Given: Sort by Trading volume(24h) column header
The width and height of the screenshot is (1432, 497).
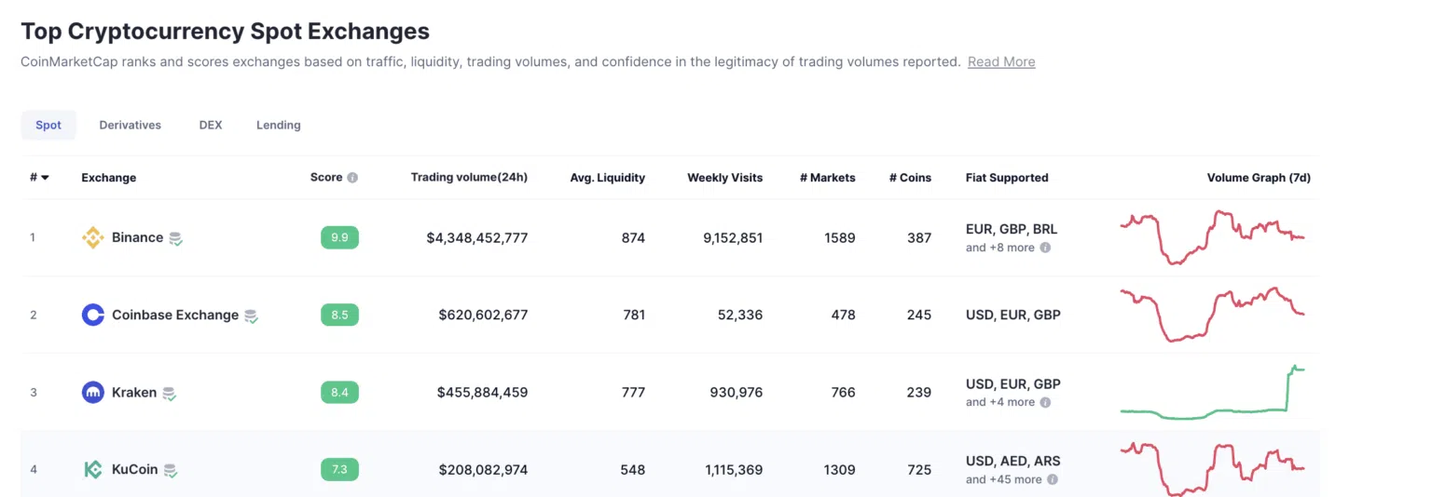Looking at the screenshot, I should coord(469,177).
